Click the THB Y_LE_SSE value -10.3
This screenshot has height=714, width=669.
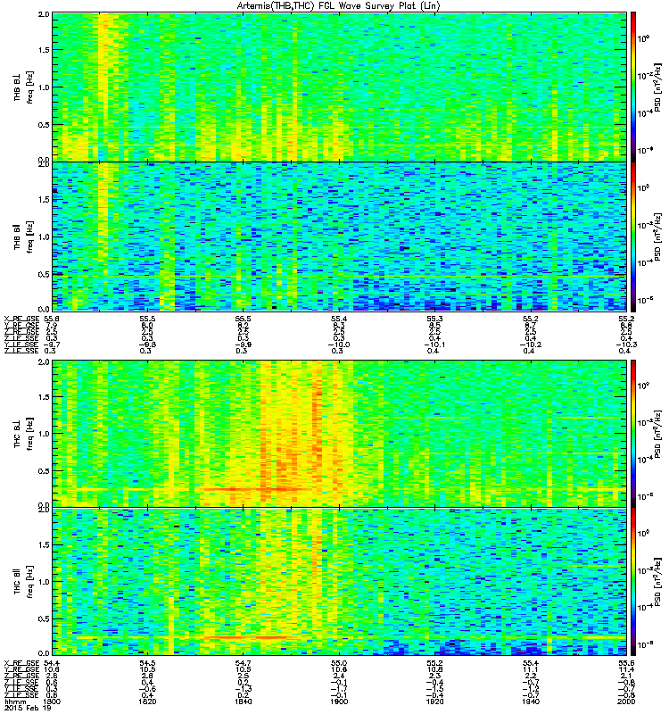[x=626, y=345]
